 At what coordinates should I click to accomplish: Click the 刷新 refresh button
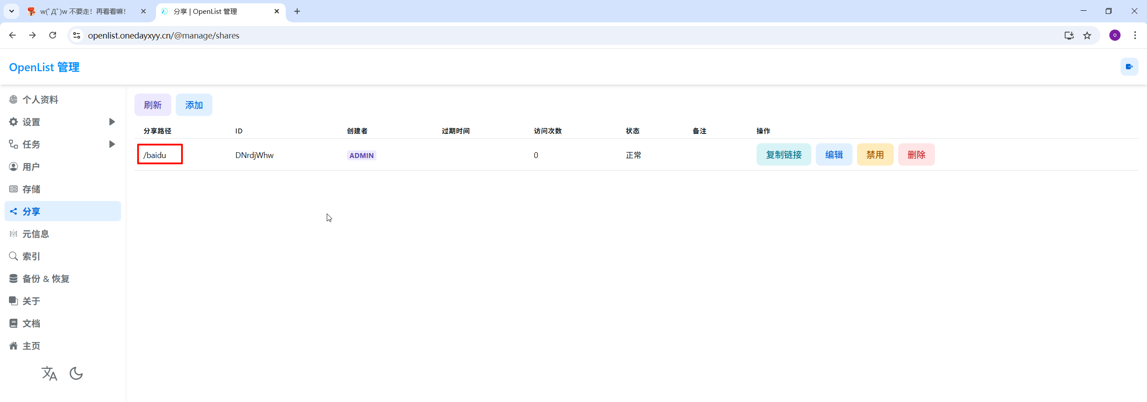point(152,105)
